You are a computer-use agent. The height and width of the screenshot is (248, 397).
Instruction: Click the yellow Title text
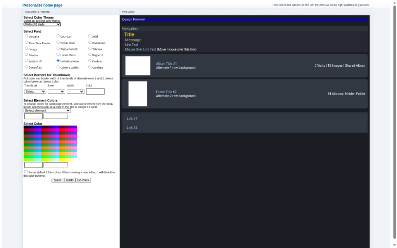129,34
